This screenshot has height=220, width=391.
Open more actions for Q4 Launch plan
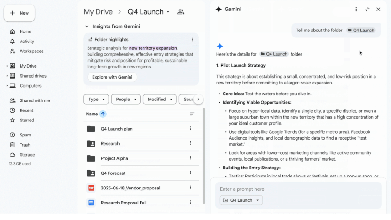tap(191, 128)
